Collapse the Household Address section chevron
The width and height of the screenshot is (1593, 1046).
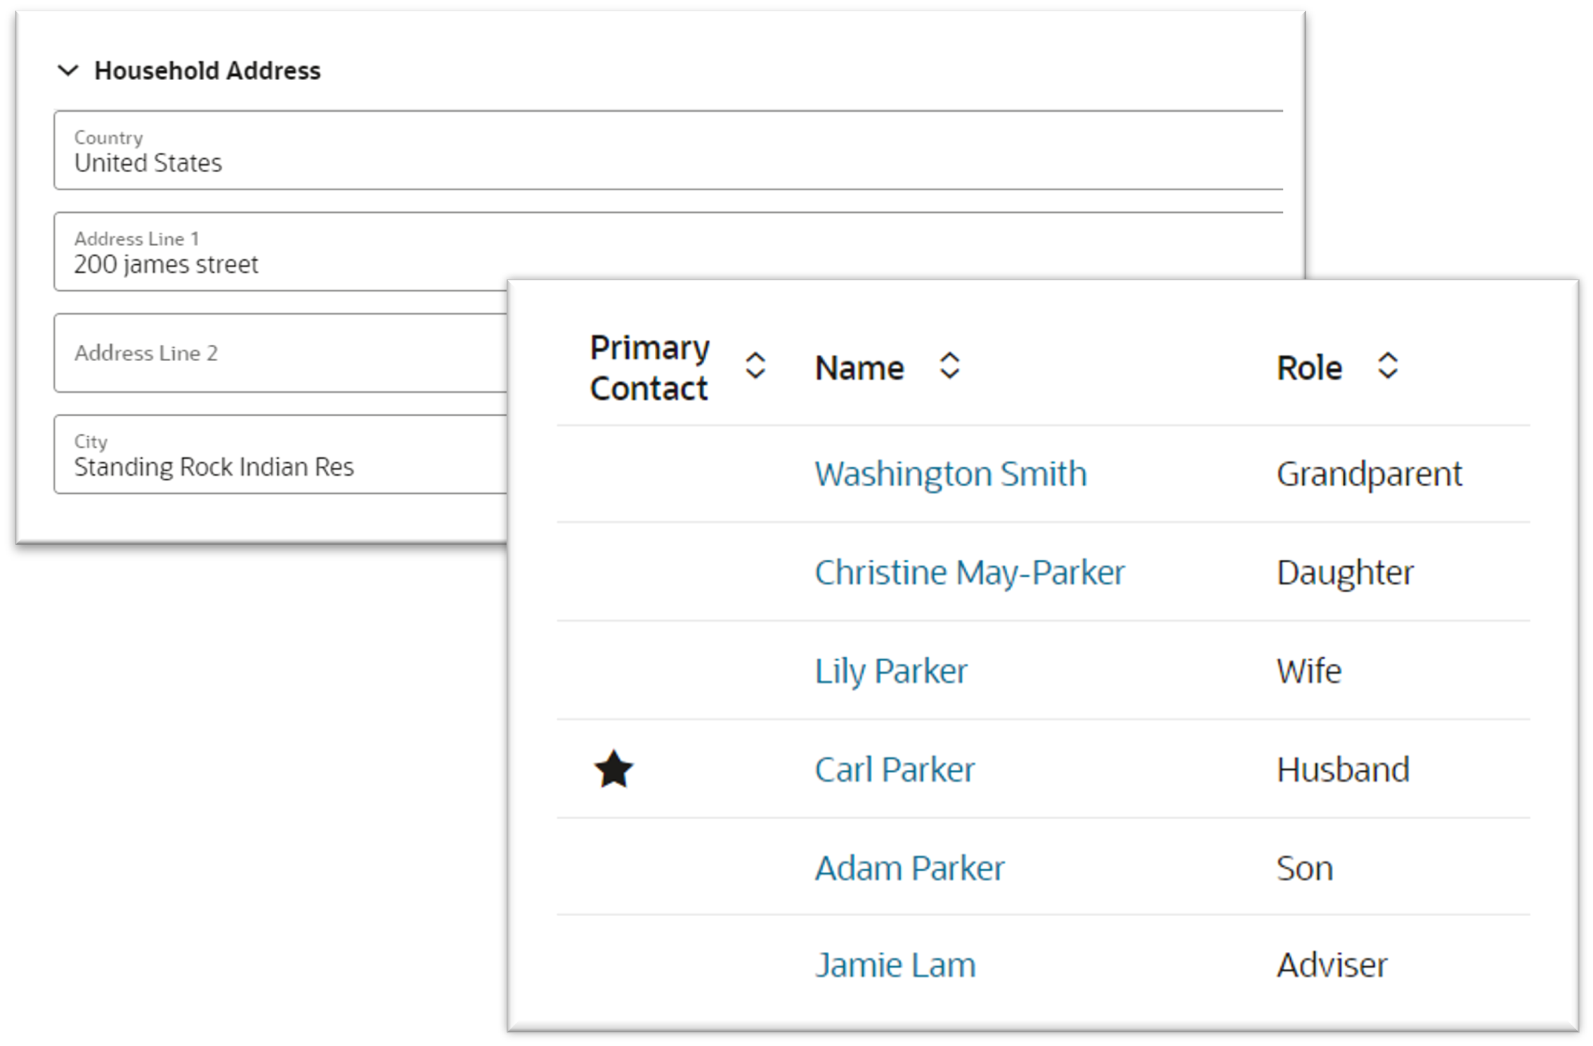click(68, 71)
